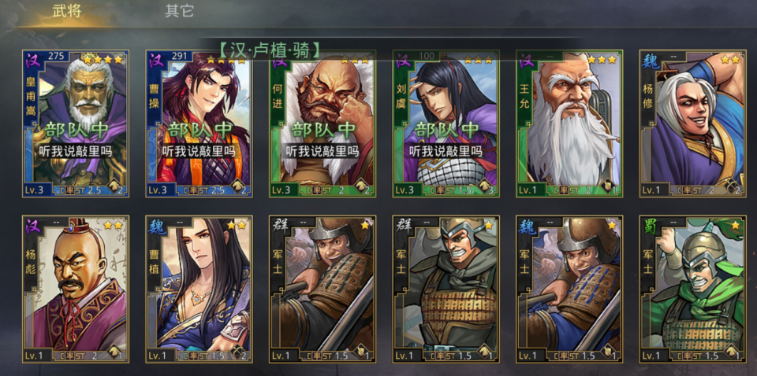Click the star rating on 皇甫嵩's card

coord(103,60)
